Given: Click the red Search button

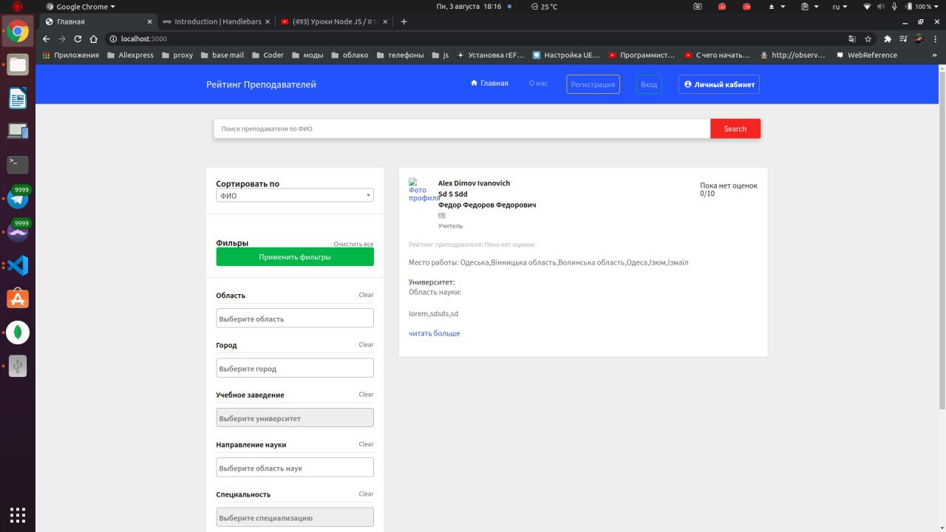Looking at the screenshot, I should click(x=735, y=129).
